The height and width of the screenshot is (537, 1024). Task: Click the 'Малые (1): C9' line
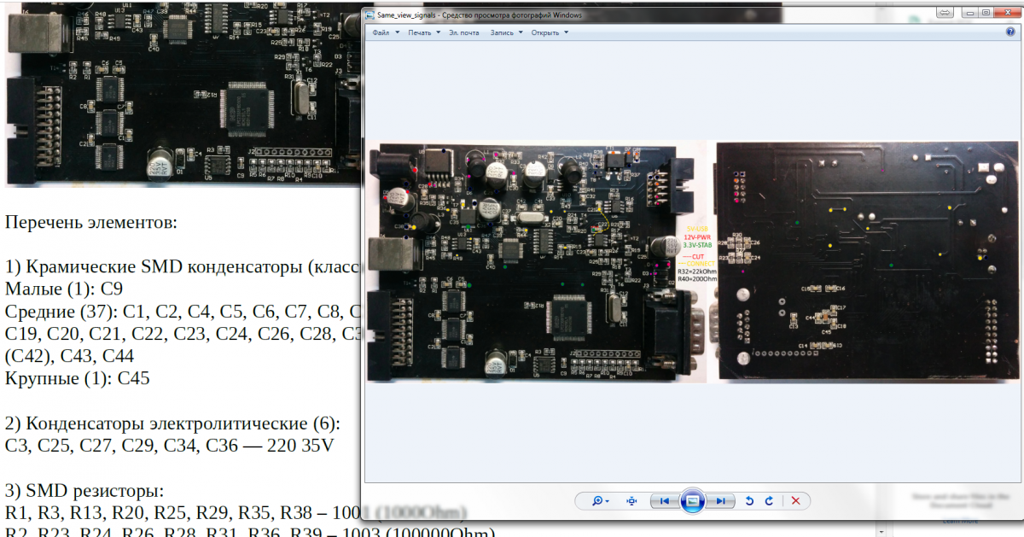(65, 289)
